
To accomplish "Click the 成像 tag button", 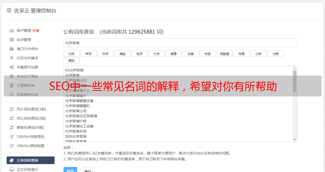I will [x=190, y=53].
